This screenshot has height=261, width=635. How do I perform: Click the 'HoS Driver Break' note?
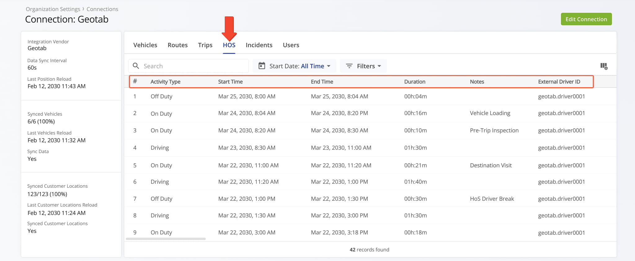492,199
